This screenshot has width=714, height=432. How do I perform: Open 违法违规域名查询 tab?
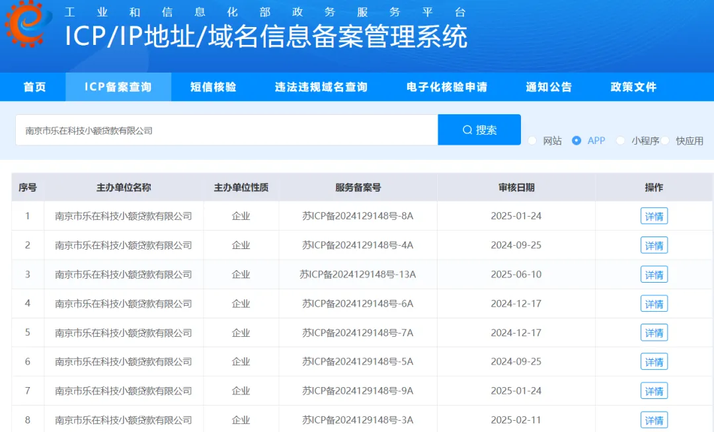pyautogui.click(x=321, y=87)
